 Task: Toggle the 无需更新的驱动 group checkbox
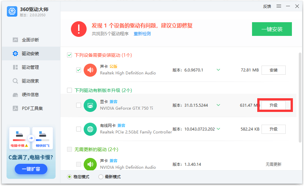[69, 149]
